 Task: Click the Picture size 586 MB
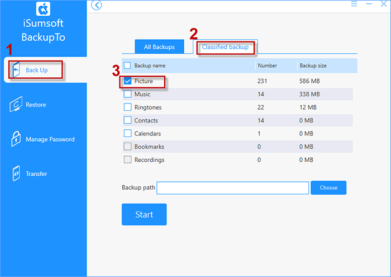(309, 81)
